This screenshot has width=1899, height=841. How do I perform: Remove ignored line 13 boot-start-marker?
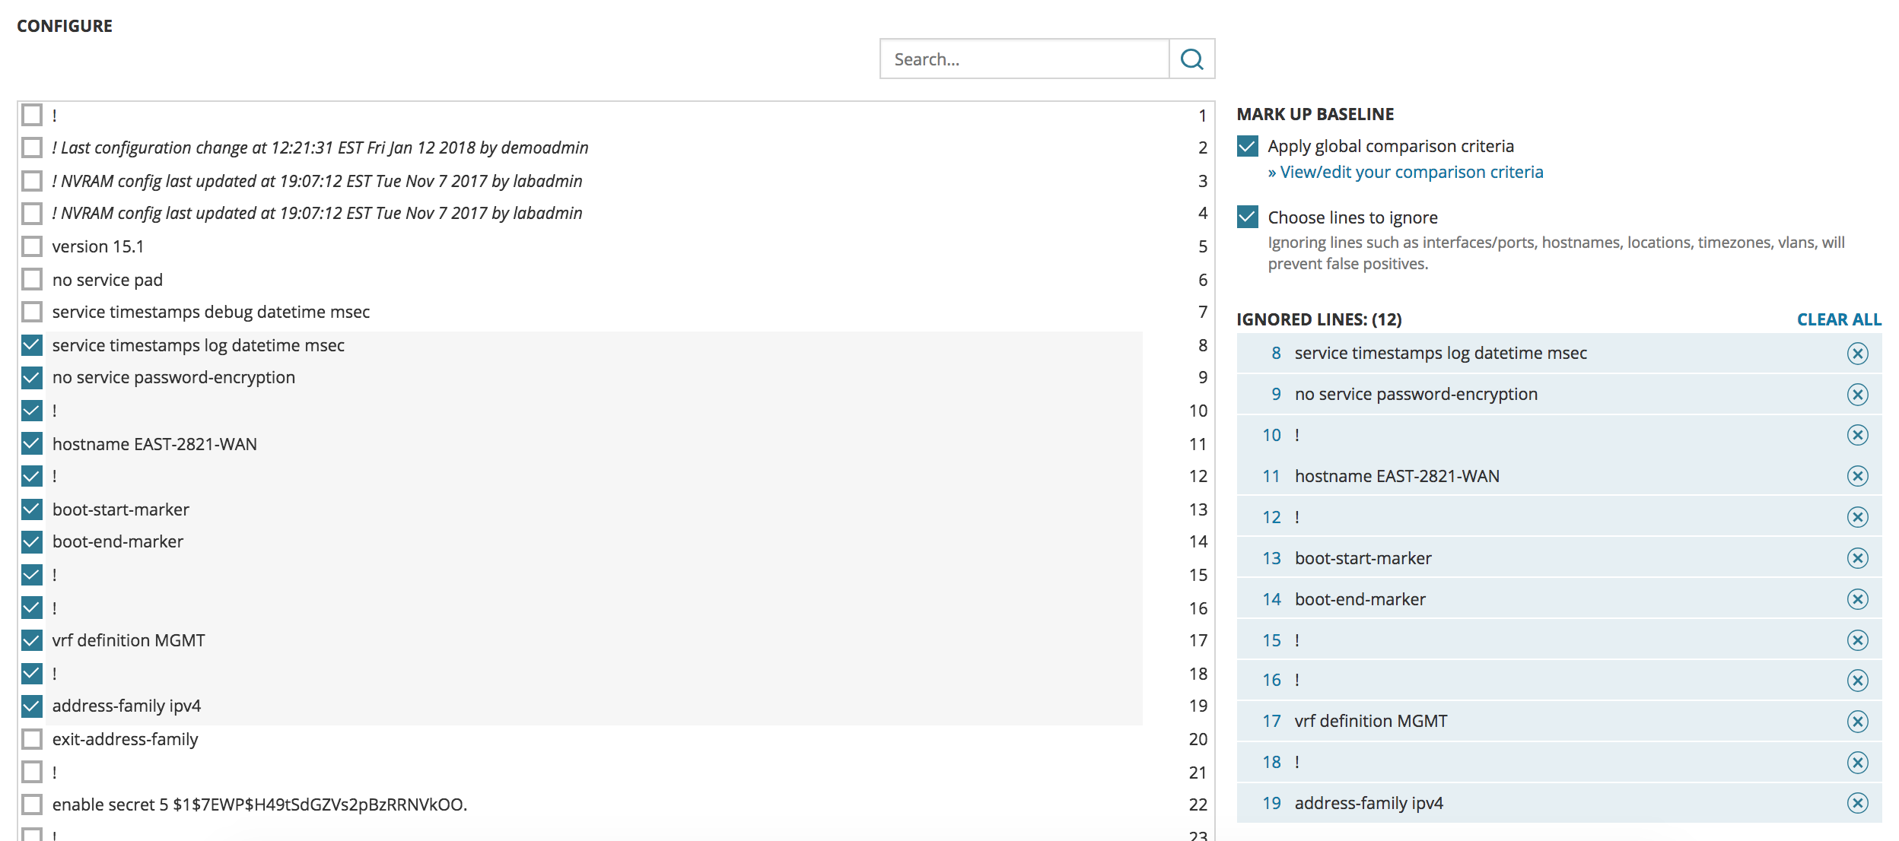point(1857,559)
